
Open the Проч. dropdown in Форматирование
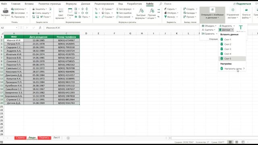(x=84, y=17)
